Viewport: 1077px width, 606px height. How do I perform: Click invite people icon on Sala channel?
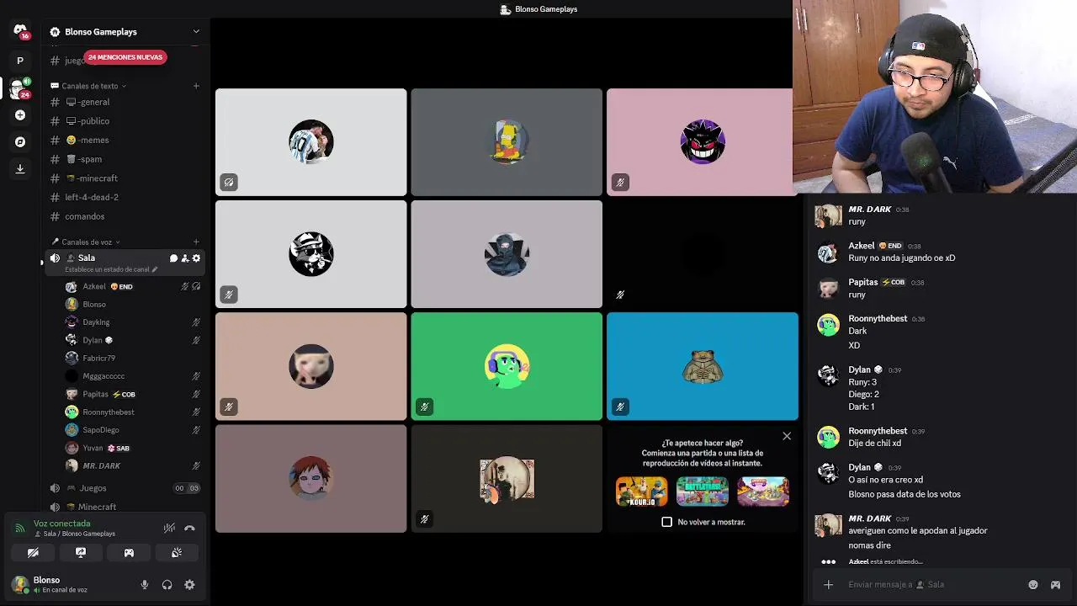pos(185,258)
